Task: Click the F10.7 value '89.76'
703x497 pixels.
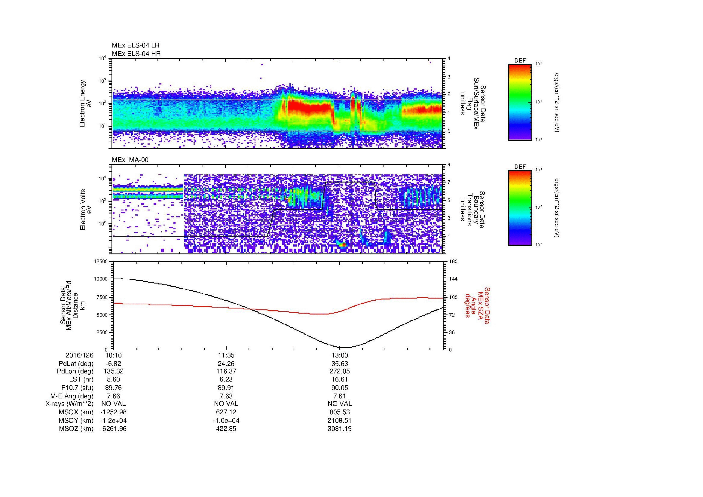Action: [x=113, y=388]
